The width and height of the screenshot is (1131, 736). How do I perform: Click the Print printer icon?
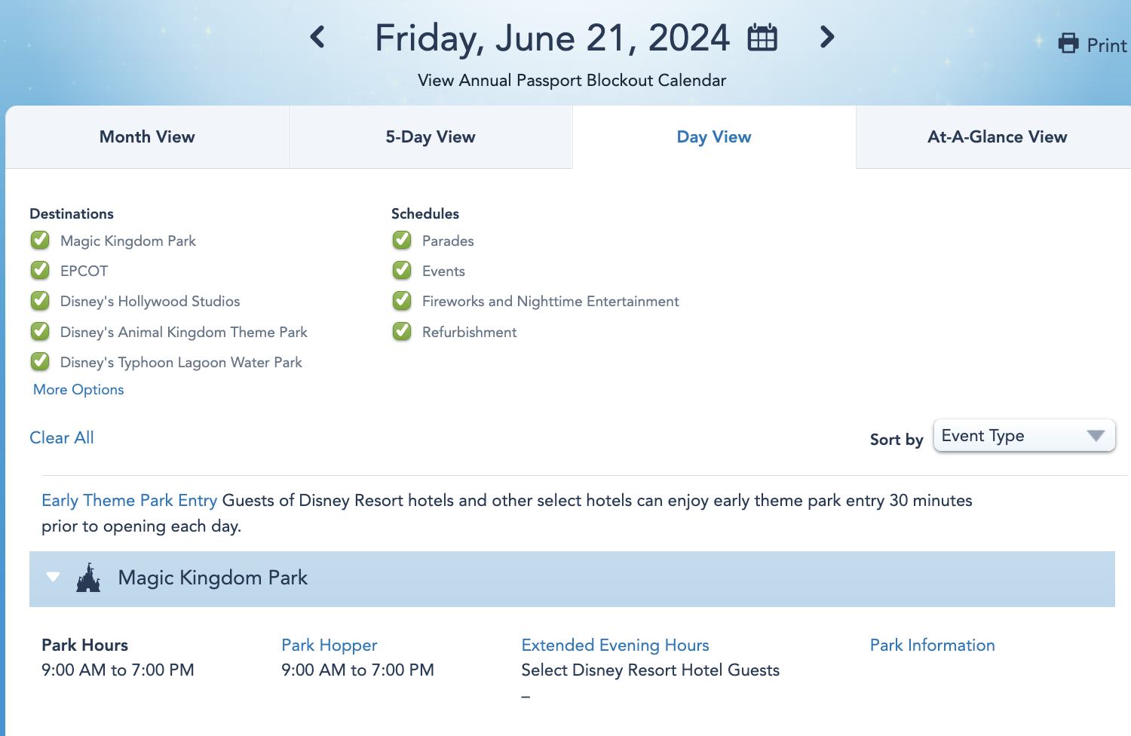(1068, 44)
